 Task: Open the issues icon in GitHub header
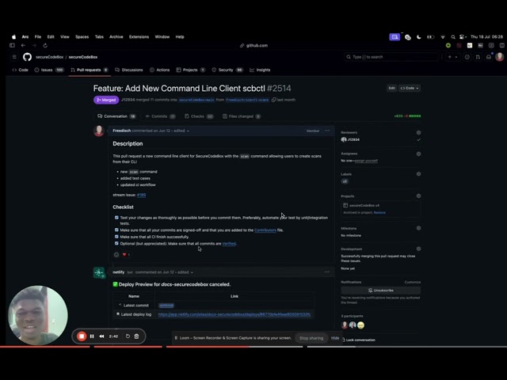coord(467,57)
